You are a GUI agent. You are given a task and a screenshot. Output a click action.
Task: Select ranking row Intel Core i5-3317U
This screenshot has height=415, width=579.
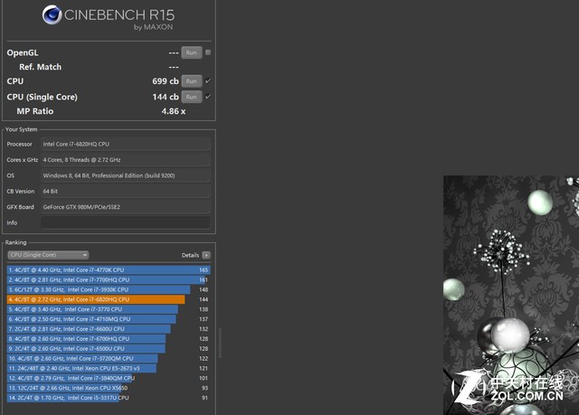[x=109, y=398]
